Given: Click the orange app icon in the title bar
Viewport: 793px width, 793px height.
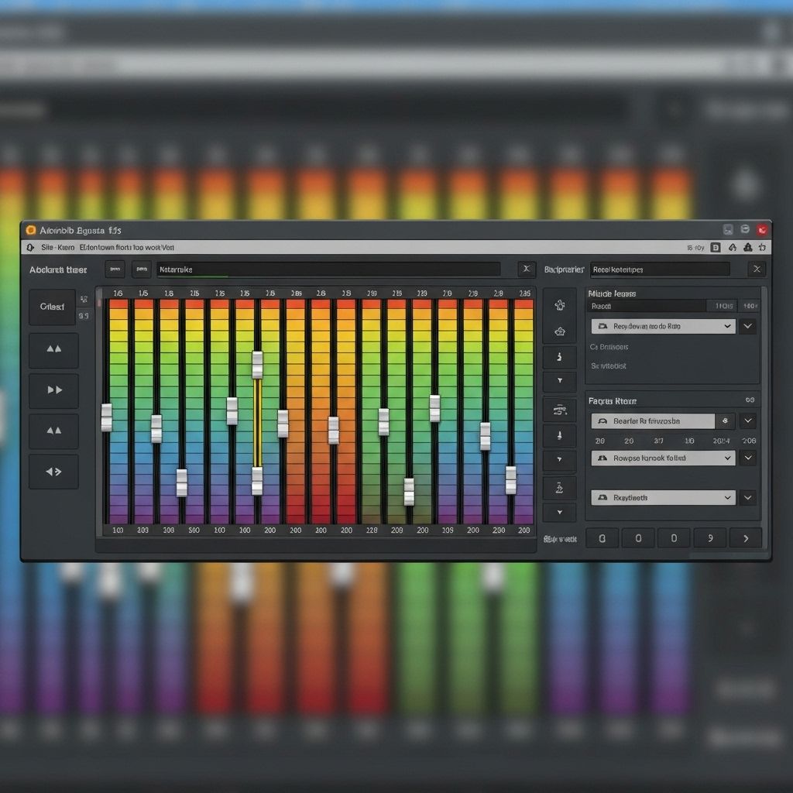Looking at the screenshot, I should [31, 230].
